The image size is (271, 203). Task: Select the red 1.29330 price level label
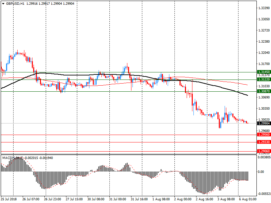(264, 142)
